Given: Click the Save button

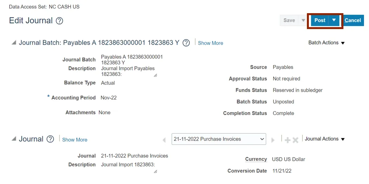Looking at the screenshot, I should tap(289, 20).
